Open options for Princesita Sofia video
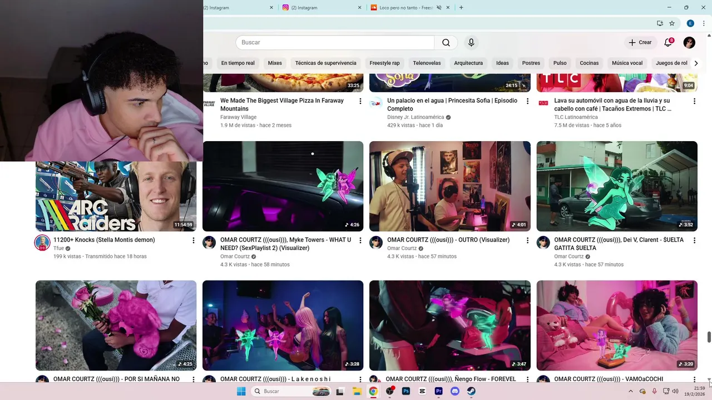This screenshot has height=400, width=712. pyautogui.click(x=527, y=101)
